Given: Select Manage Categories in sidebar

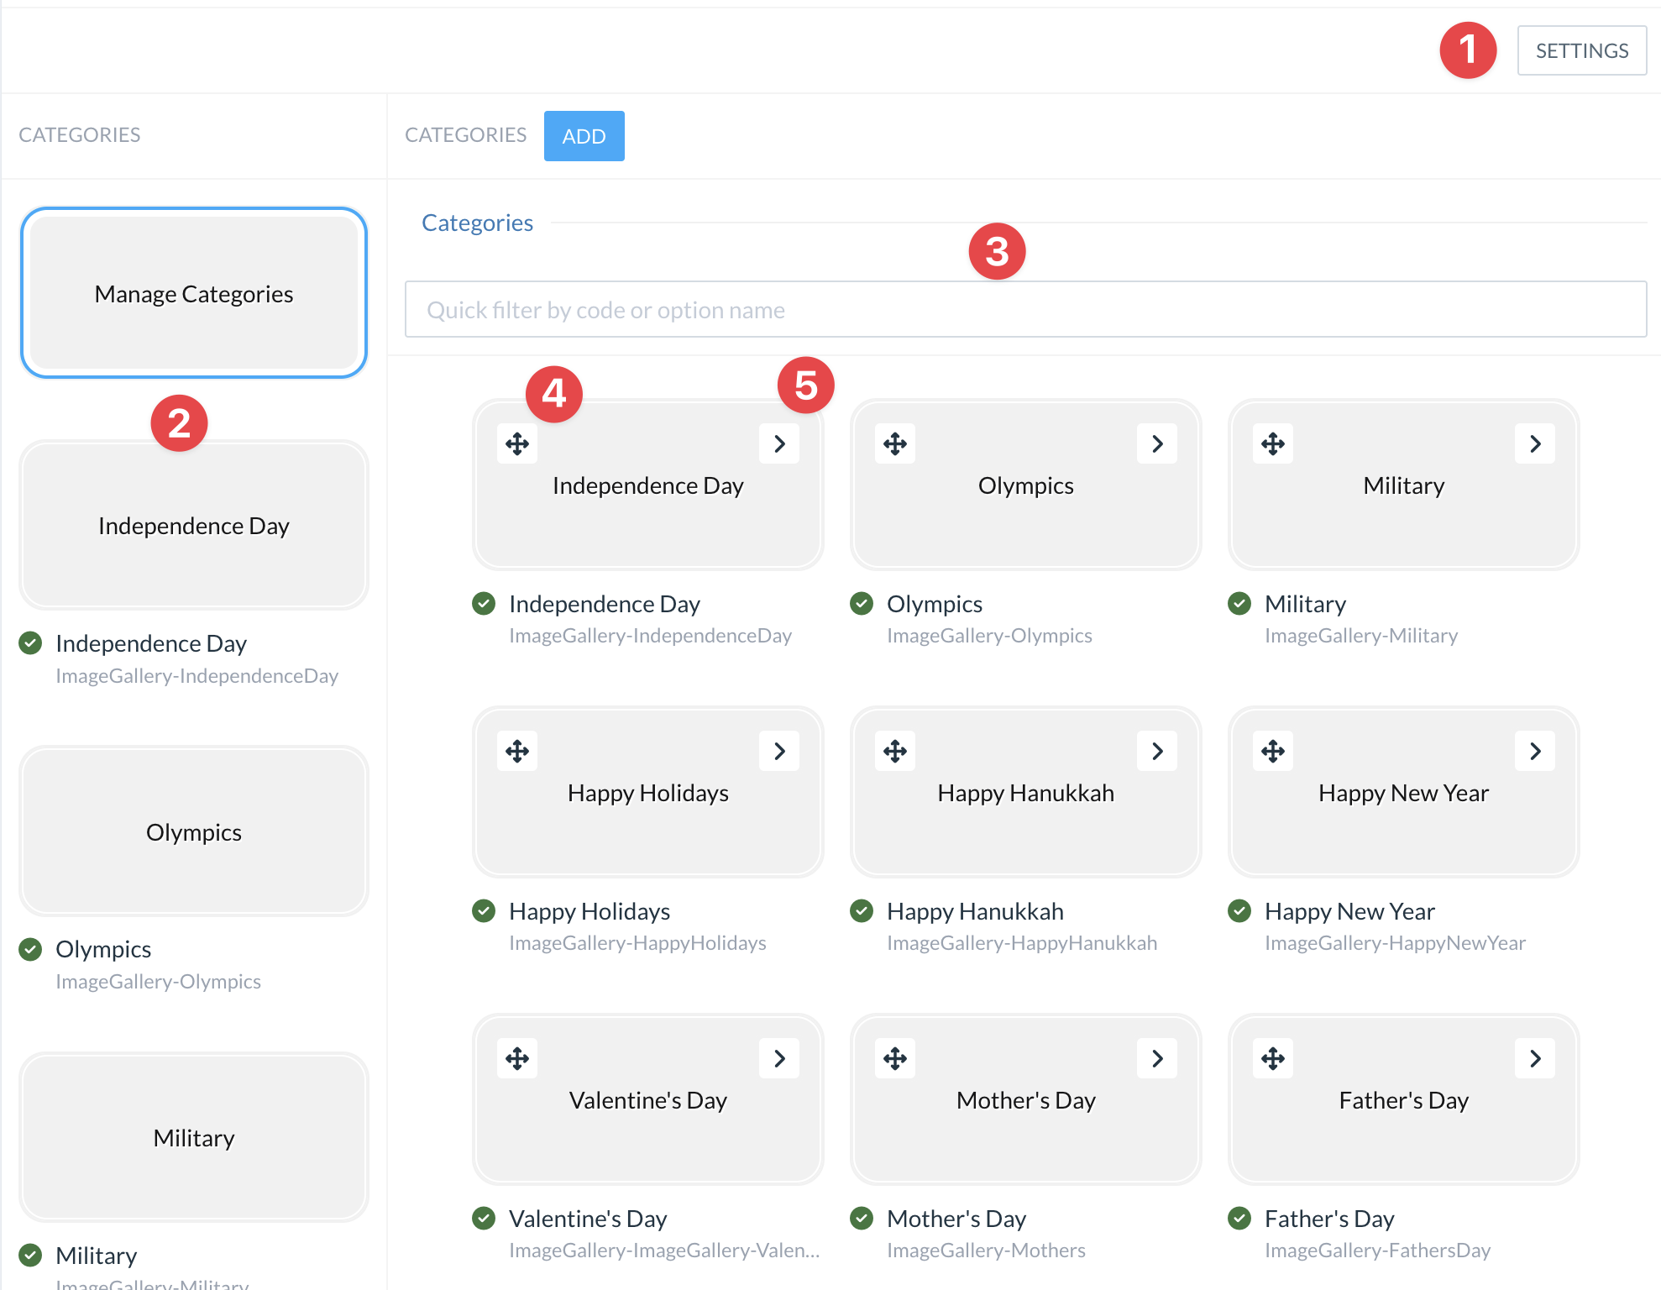Looking at the screenshot, I should coord(194,293).
